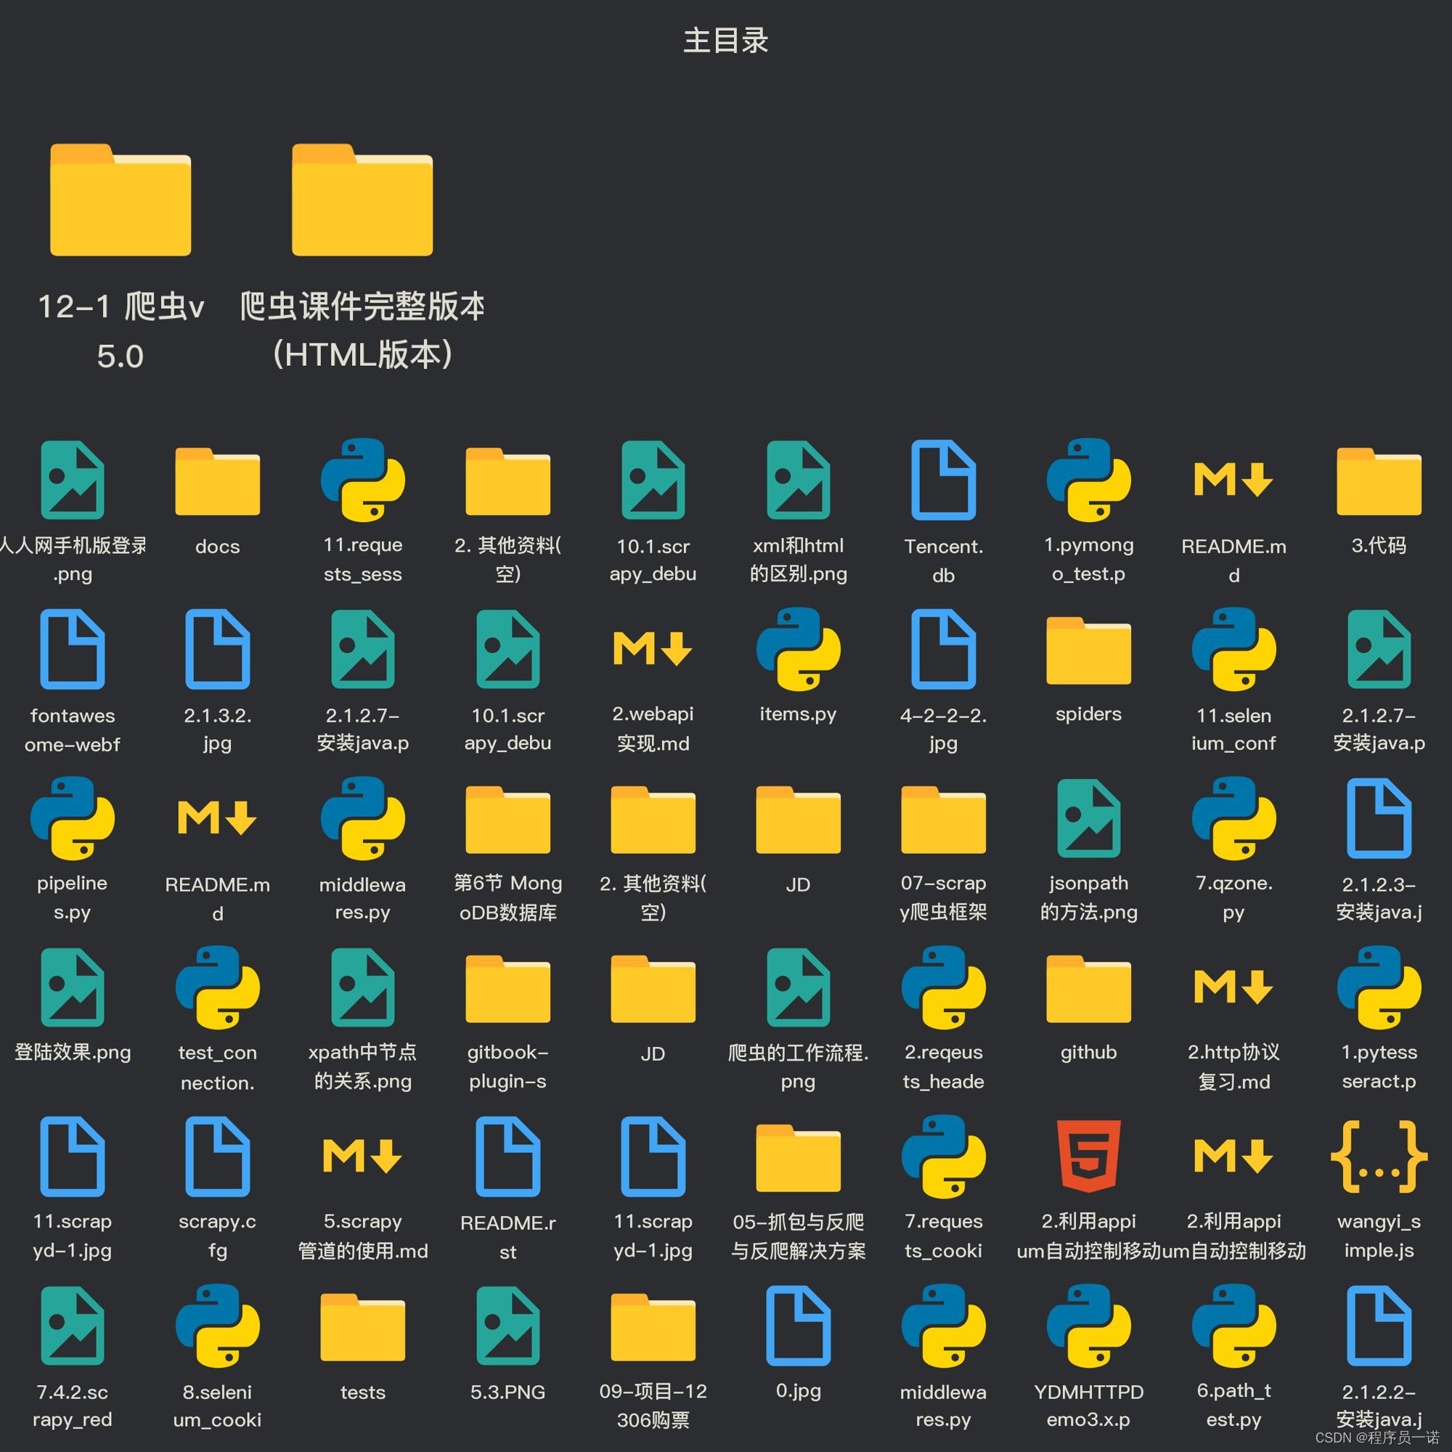This screenshot has height=1452, width=1452.
Task: Open the 3.代码 folder
Action: click(1379, 482)
